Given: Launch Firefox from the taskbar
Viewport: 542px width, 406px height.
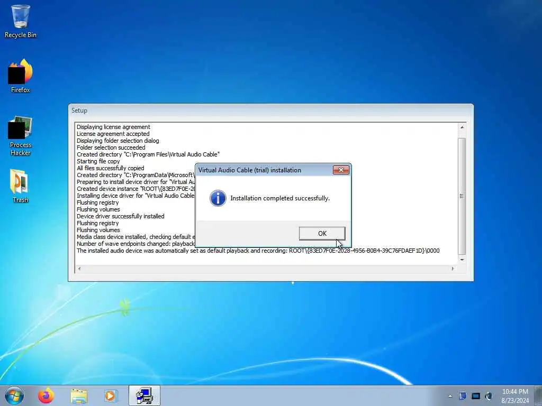Looking at the screenshot, I should [46, 395].
